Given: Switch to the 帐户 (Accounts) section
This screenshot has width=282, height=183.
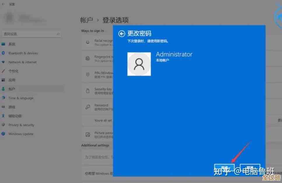Looking at the screenshot, I should coord(12,89).
